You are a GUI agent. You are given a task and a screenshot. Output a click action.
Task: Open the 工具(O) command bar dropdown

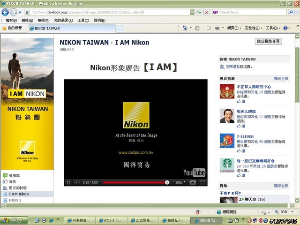point(273,28)
